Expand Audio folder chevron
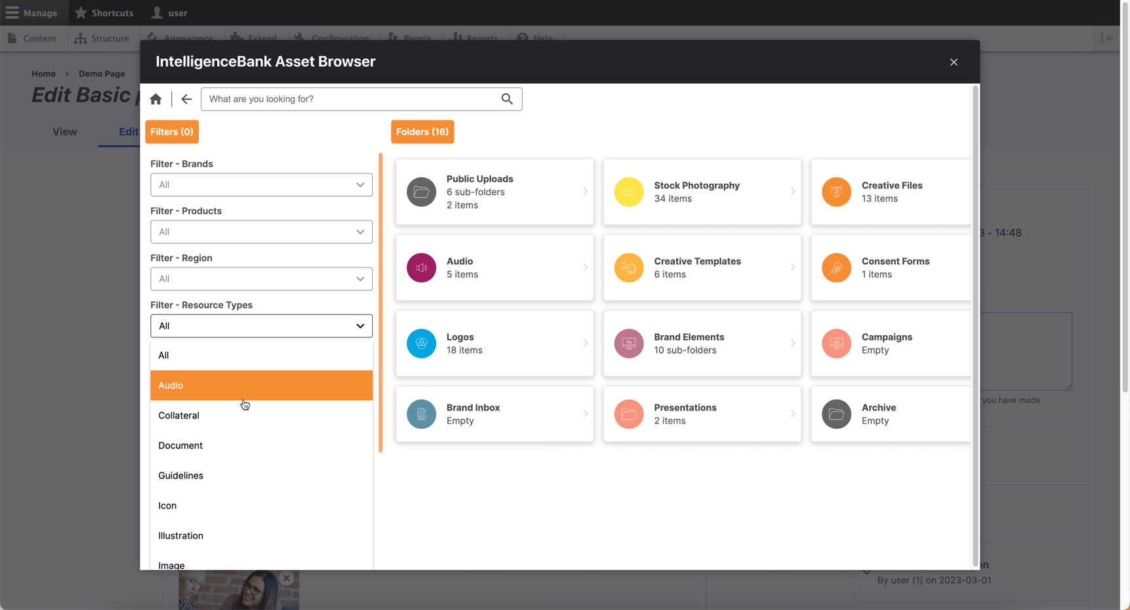Image resolution: width=1130 pixels, height=610 pixels. coord(585,267)
